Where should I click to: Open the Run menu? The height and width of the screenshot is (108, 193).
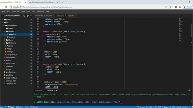click(33, 12)
